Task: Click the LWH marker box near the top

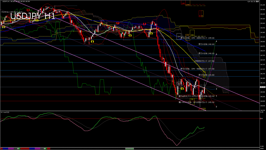Action: [x=188, y=5]
